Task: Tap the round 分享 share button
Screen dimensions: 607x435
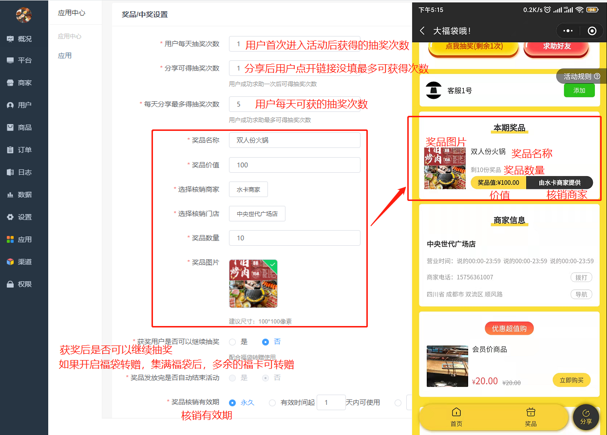Action: pos(586,417)
